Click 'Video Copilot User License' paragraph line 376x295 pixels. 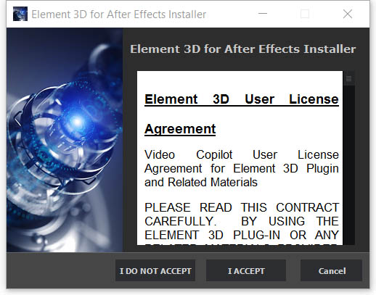point(242,155)
